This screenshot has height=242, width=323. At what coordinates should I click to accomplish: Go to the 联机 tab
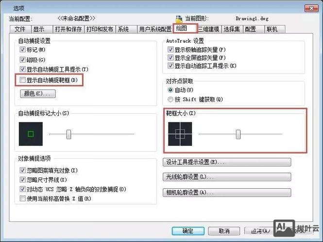(x=274, y=29)
